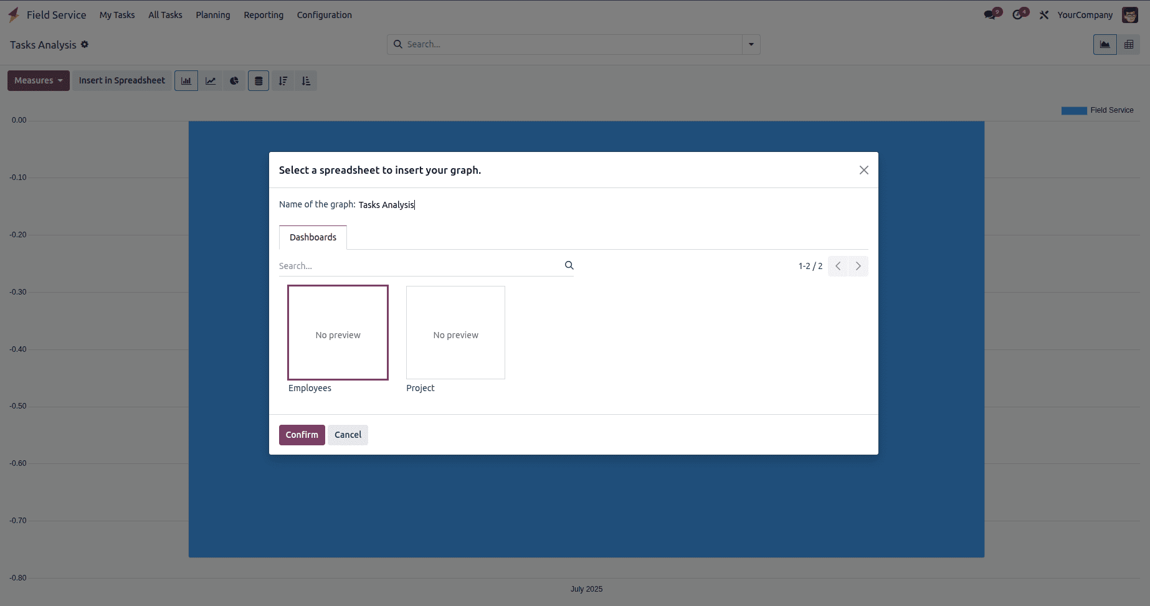The width and height of the screenshot is (1150, 606).
Task: Click the Tasks Analysis gear settings icon
Action: [85, 44]
